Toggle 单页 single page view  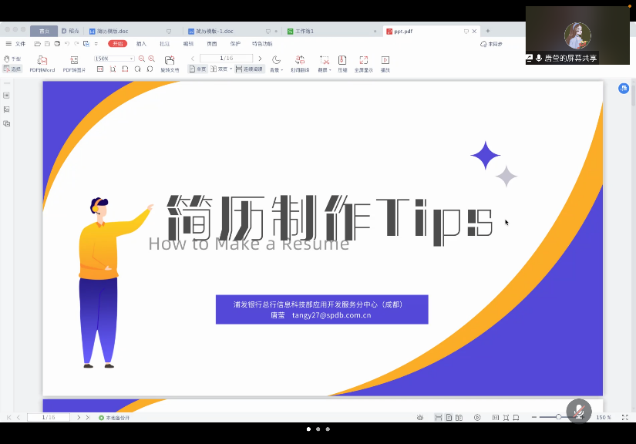click(x=197, y=69)
